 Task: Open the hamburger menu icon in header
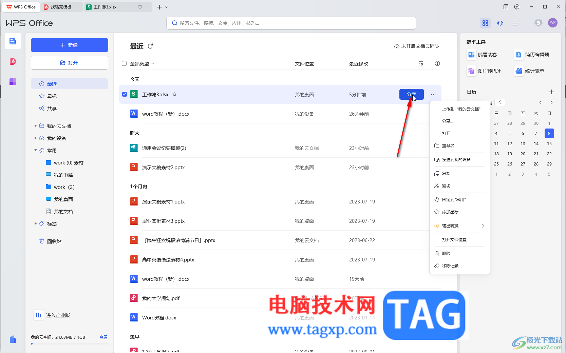click(515, 23)
